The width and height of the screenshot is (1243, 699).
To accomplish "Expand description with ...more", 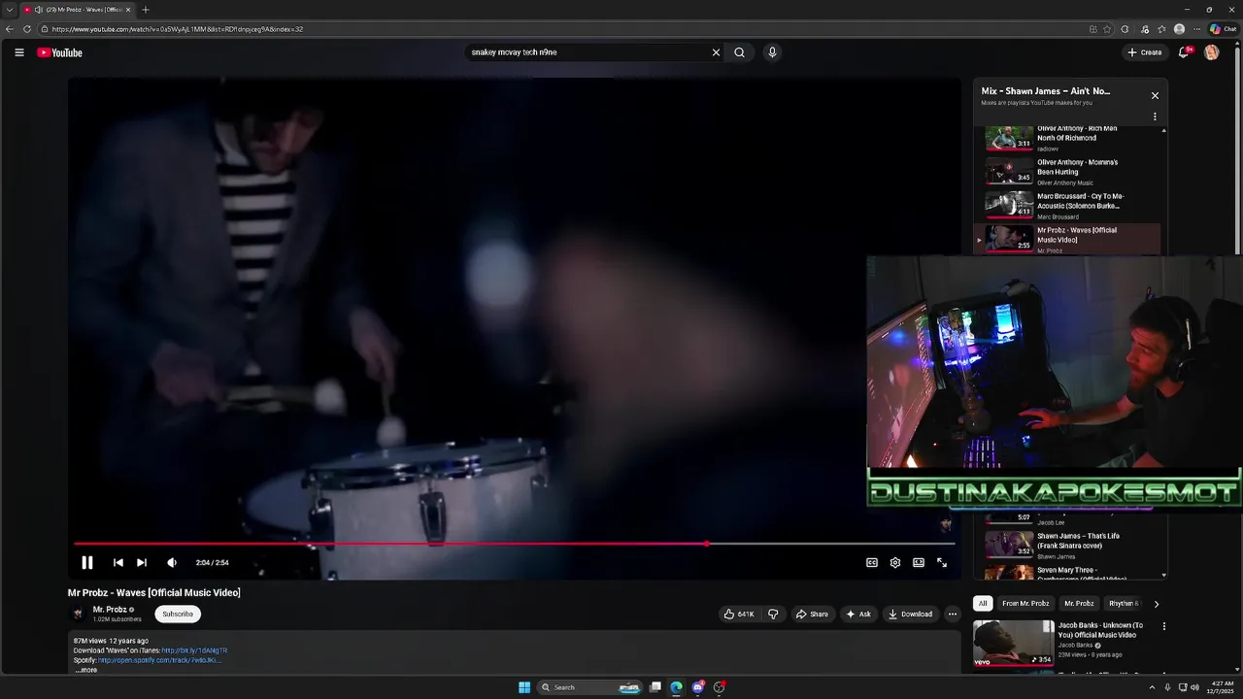I will tap(86, 670).
